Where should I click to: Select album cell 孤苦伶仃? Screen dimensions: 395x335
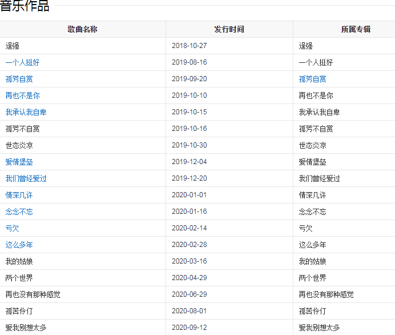coord(312,312)
